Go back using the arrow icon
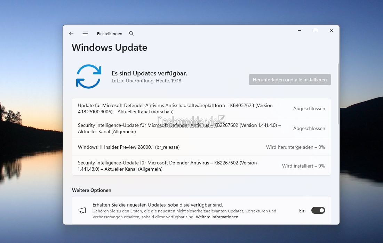 (71, 33)
